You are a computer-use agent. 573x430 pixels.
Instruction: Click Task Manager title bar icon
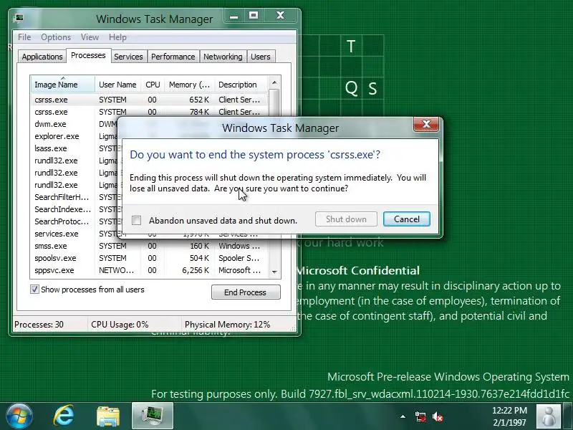click(19, 19)
